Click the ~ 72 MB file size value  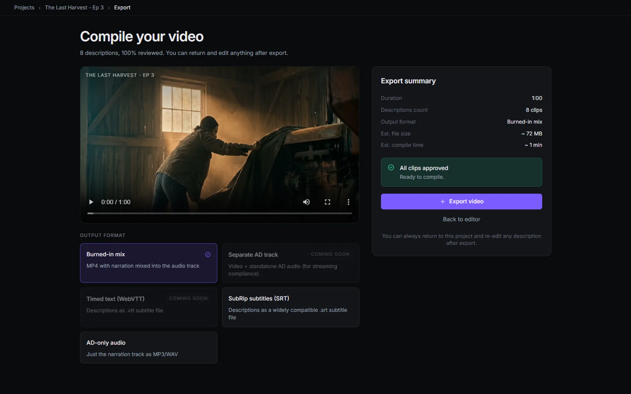tap(531, 134)
